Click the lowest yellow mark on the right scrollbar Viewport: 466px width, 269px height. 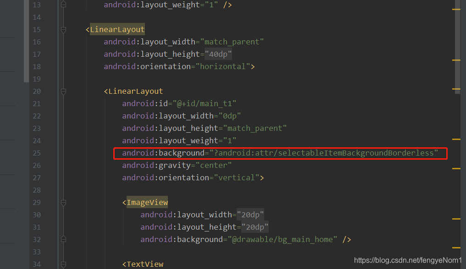[456, 247]
